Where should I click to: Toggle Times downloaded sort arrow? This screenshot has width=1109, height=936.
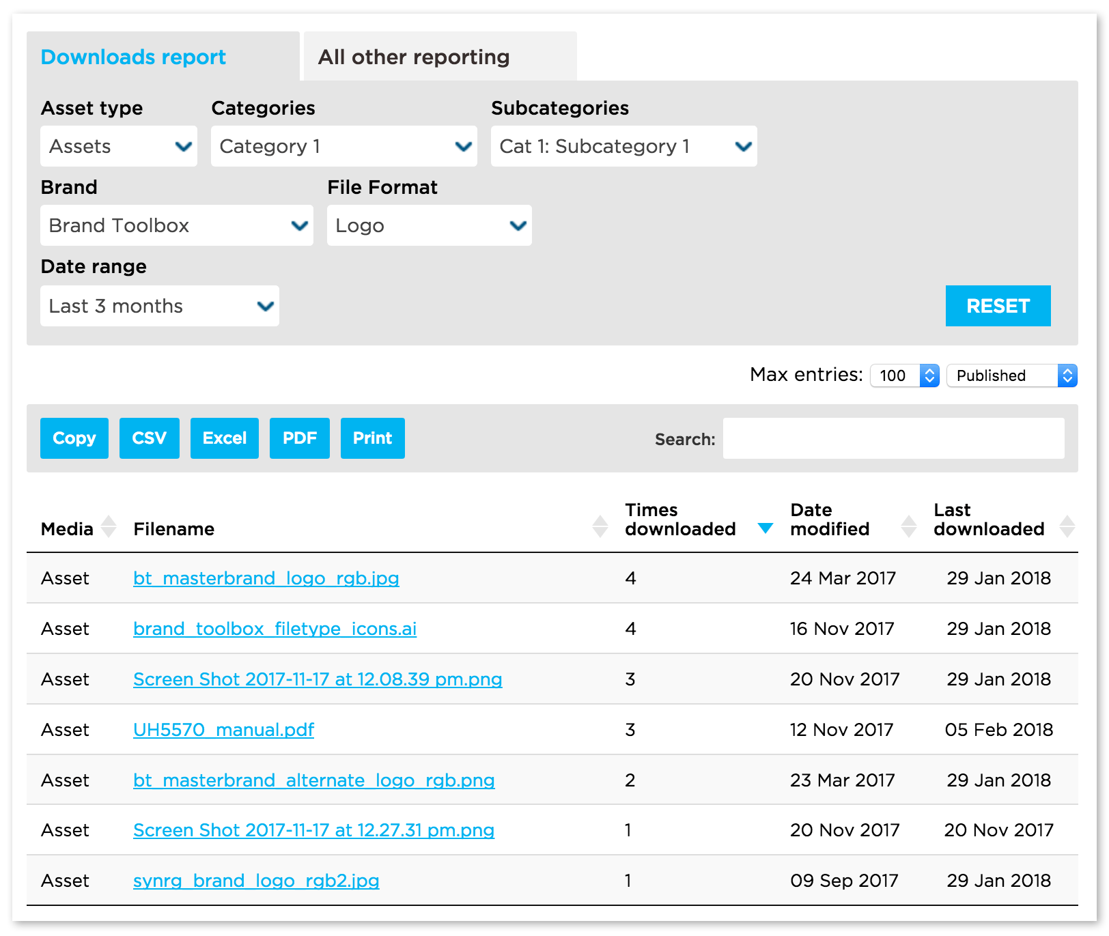tap(766, 528)
